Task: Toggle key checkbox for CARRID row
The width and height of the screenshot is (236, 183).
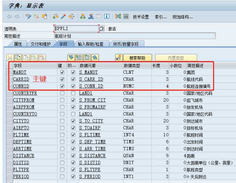Action: [x=62, y=79]
